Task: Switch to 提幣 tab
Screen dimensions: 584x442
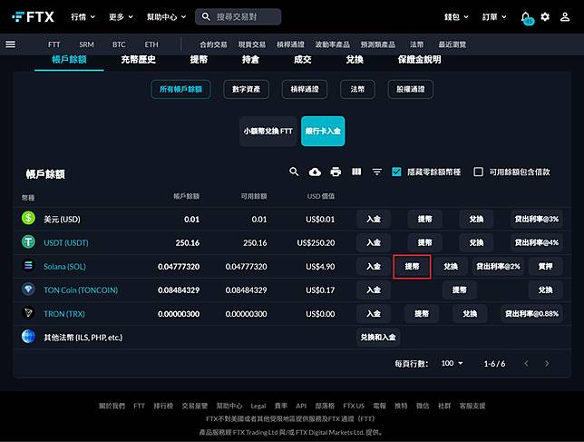Action: (x=199, y=60)
